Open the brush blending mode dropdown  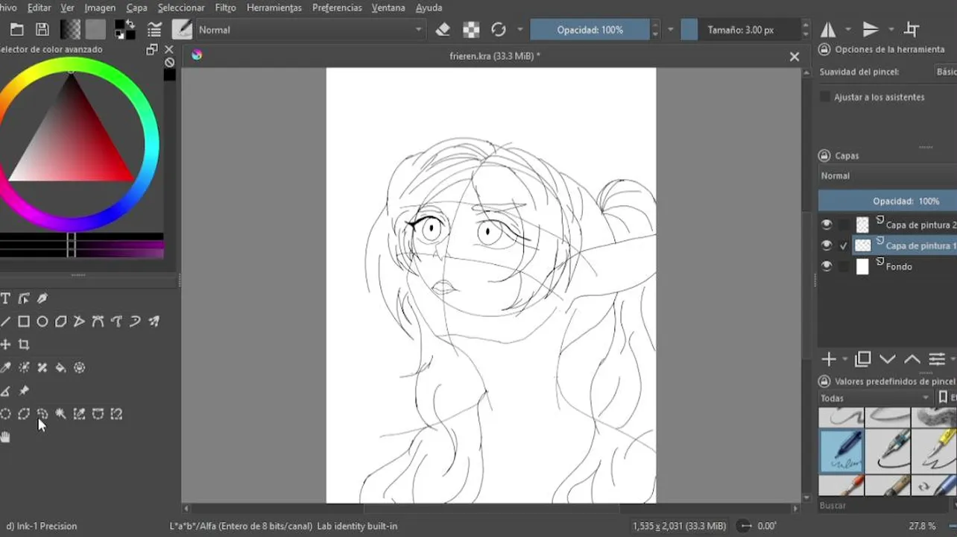[x=310, y=30]
